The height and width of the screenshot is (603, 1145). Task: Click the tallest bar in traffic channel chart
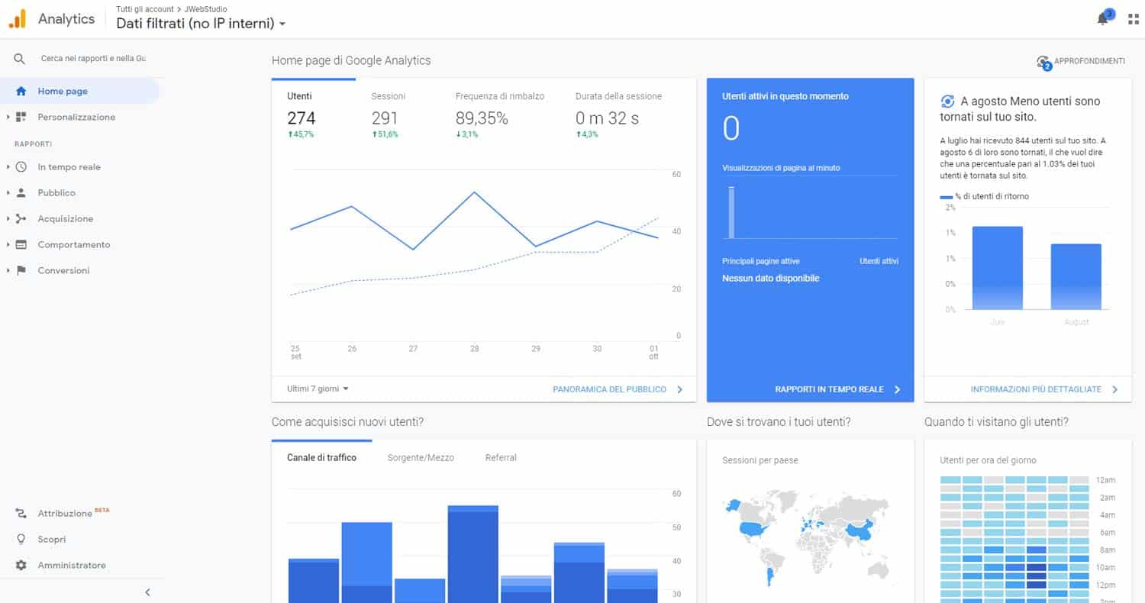[473, 554]
